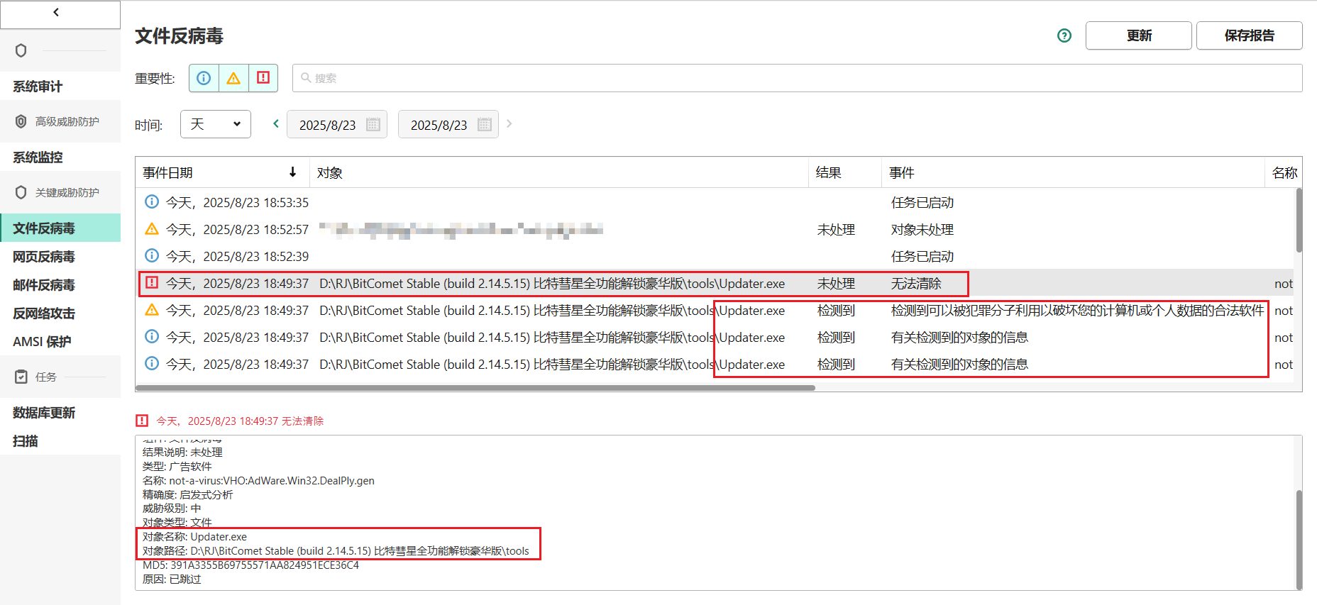This screenshot has width=1317, height=605.
Task: Click the search input field
Action: pyautogui.click(x=797, y=78)
